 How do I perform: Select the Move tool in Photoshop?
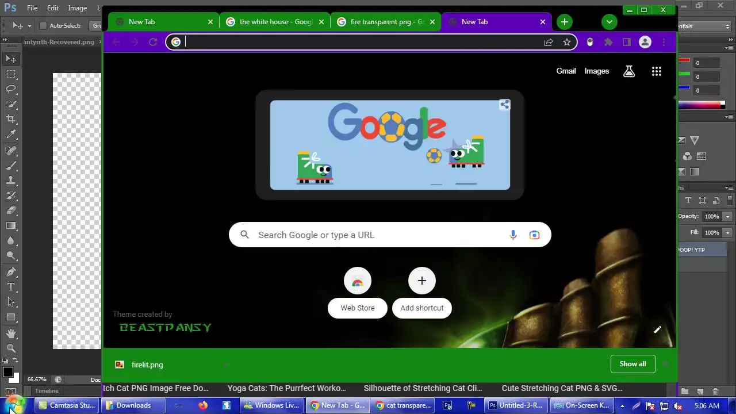point(11,59)
